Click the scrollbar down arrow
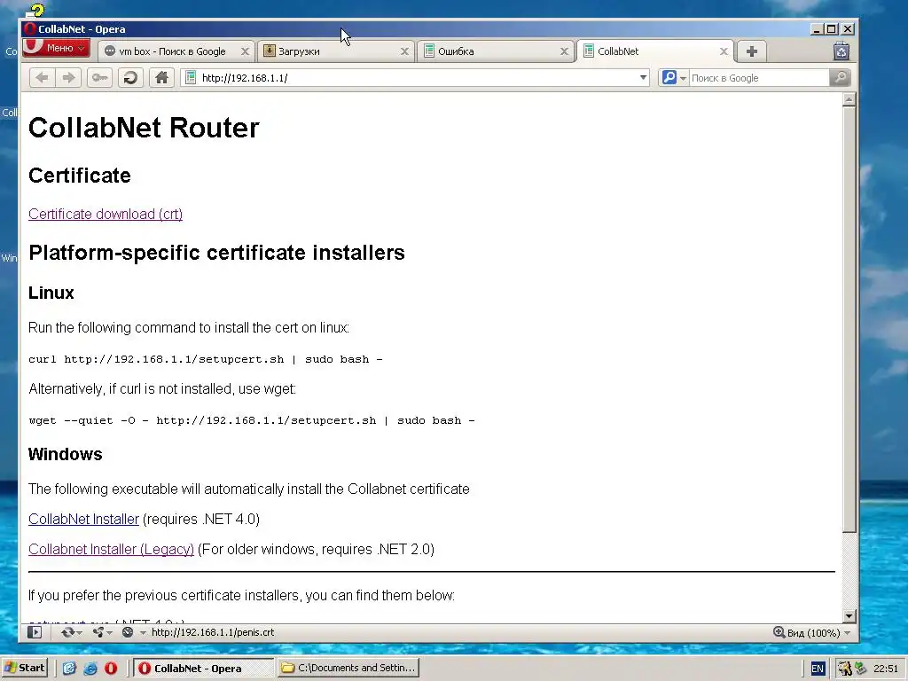Screen dimensions: 908x681 [849, 616]
